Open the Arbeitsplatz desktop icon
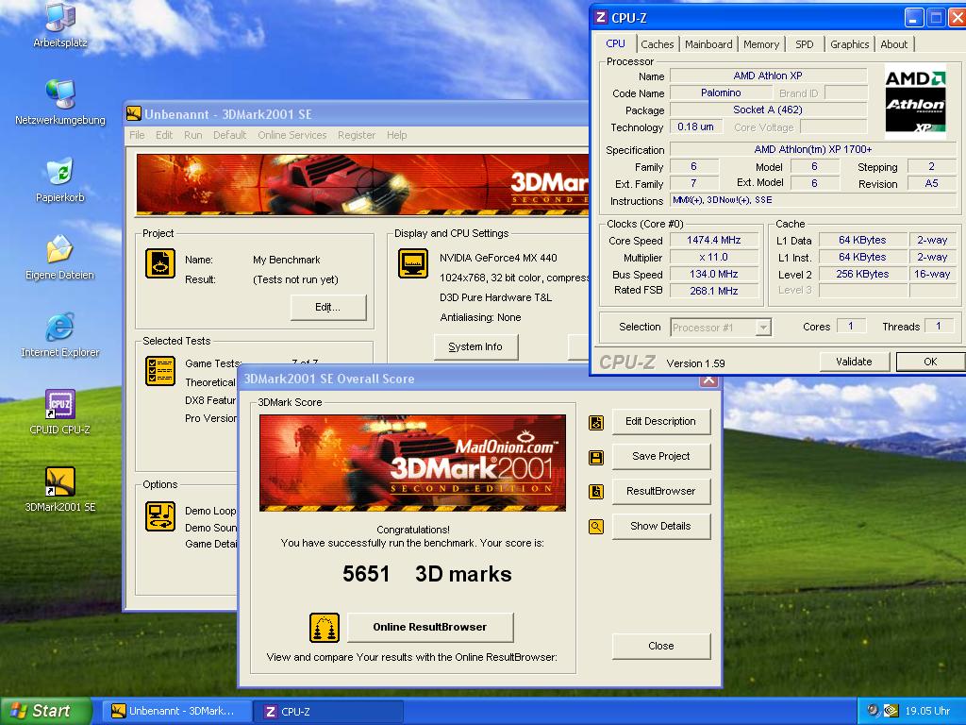Image resolution: width=966 pixels, height=725 pixels. pos(60,19)
